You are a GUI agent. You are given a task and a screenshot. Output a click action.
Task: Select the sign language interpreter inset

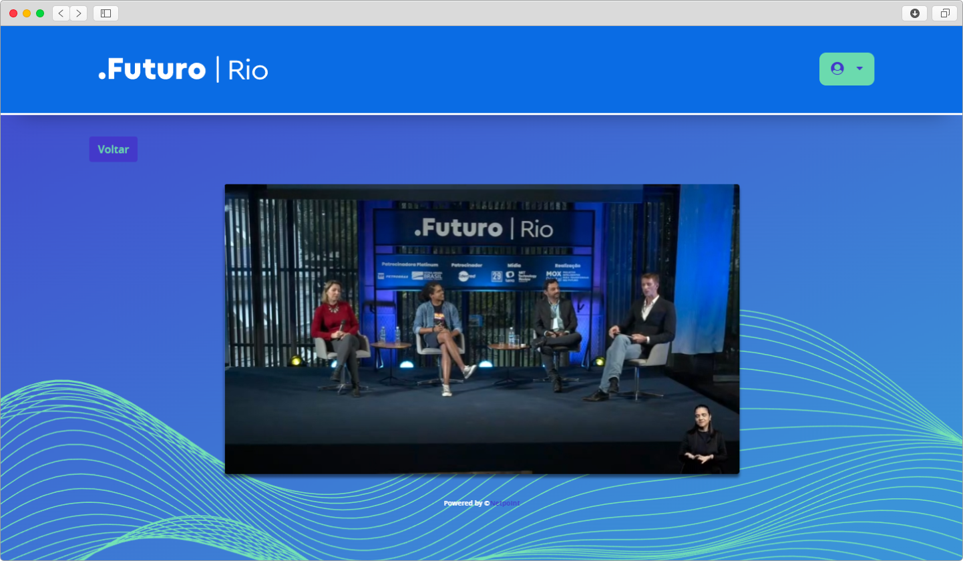tap(701, 439)
